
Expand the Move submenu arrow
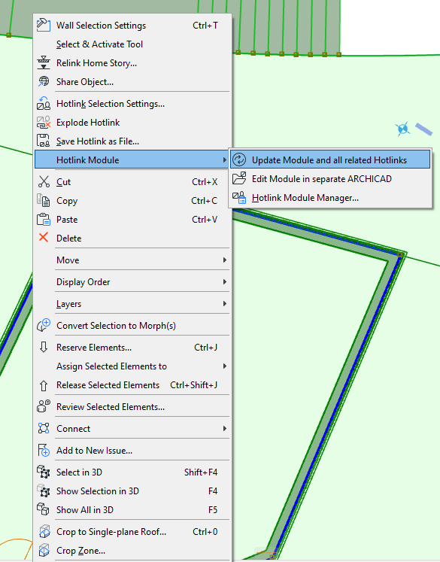225,260
